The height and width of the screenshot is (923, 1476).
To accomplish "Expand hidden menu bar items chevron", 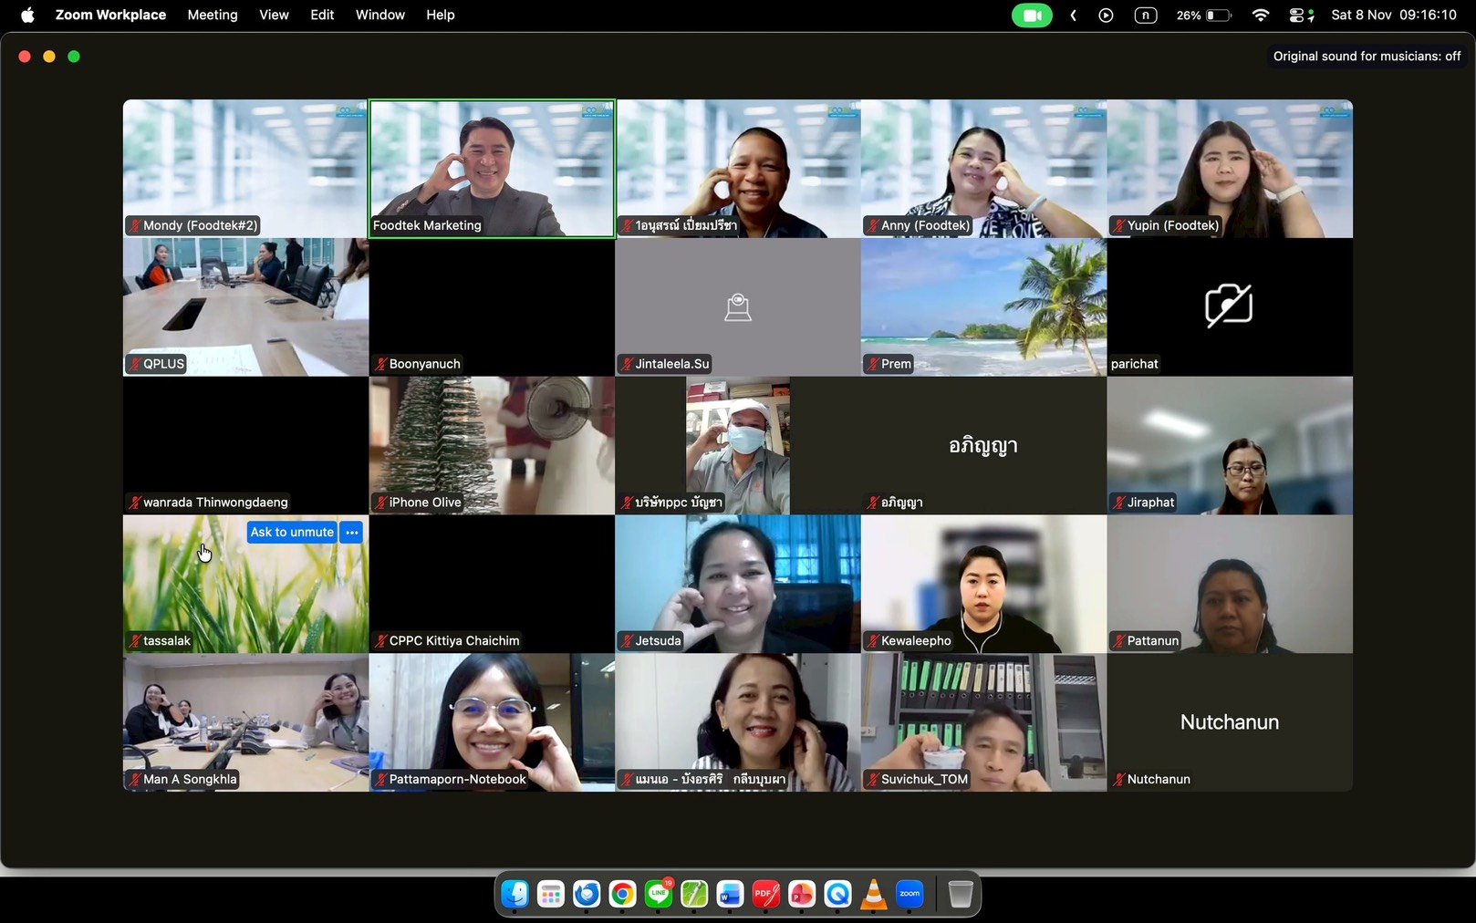I will click(1074, 16).
